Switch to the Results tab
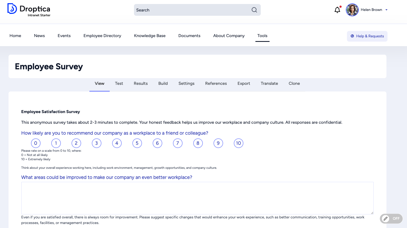The width and height of the screenshot is (407, 228). (x=141, y=83)
